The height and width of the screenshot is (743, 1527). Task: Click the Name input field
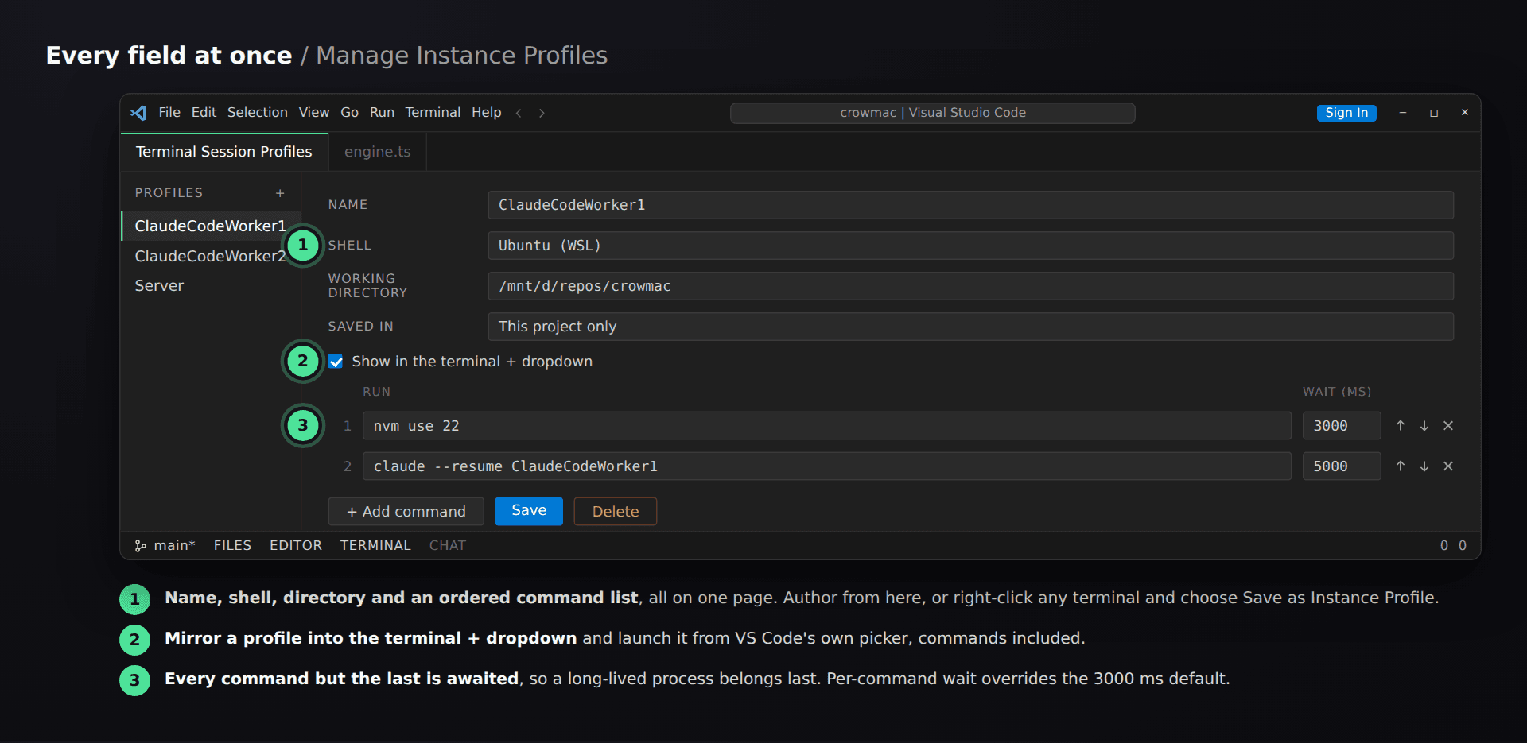tap(970, 205)
